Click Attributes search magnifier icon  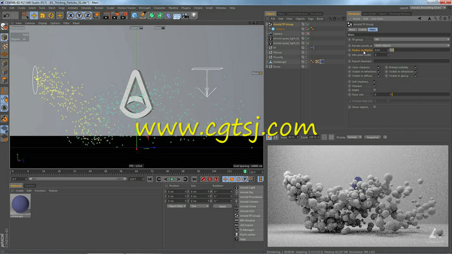coord(435,19)
